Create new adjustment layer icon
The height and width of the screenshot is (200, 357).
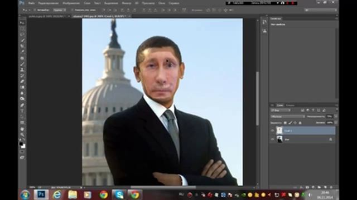tap(313, 187)
